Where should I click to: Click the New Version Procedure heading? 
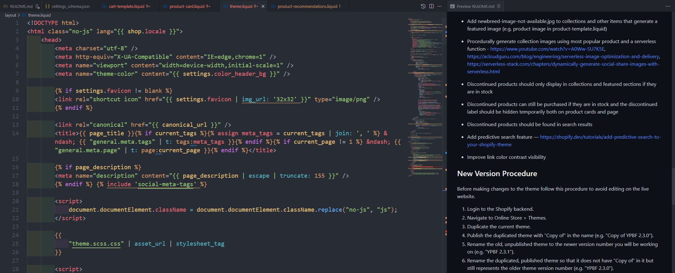click(x=497, y=174)
